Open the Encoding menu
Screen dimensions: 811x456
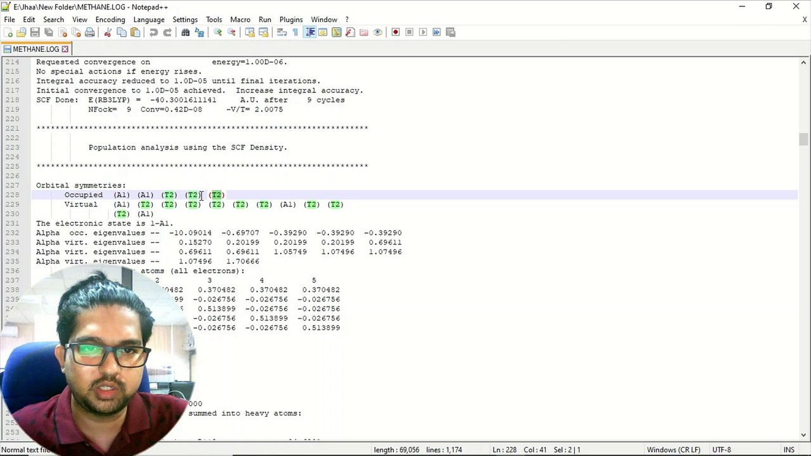coord(110,20)
